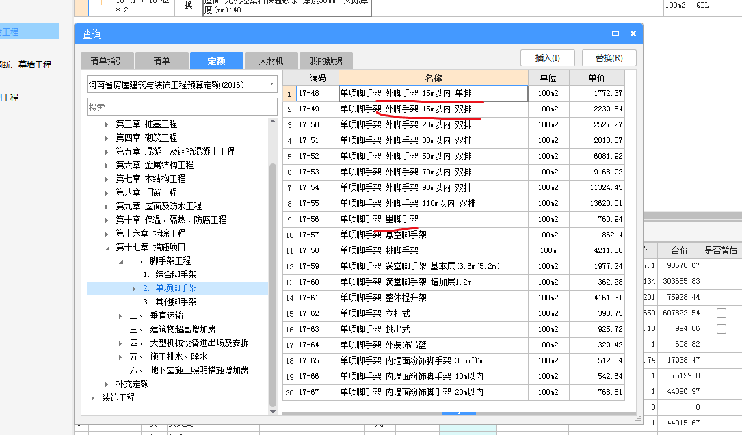
Task: Select row 17-50 外脚手架 20m以内 双排
Action: 454,125
